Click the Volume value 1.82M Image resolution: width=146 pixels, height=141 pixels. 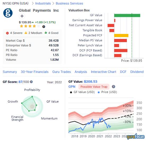coord(54,60)
